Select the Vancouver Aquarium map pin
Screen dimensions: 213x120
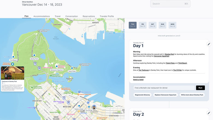pyautogui.click(x=57, y=67)
